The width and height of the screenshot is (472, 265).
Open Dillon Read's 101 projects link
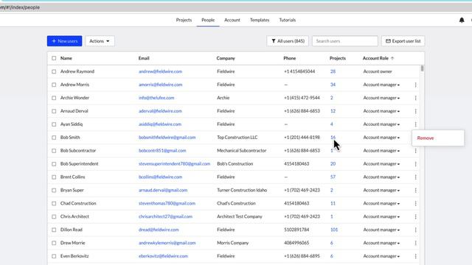click(x=334, y=230)
